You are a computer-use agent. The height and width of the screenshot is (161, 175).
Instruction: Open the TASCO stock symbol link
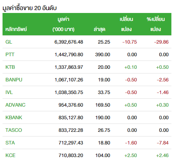point(14,130)
